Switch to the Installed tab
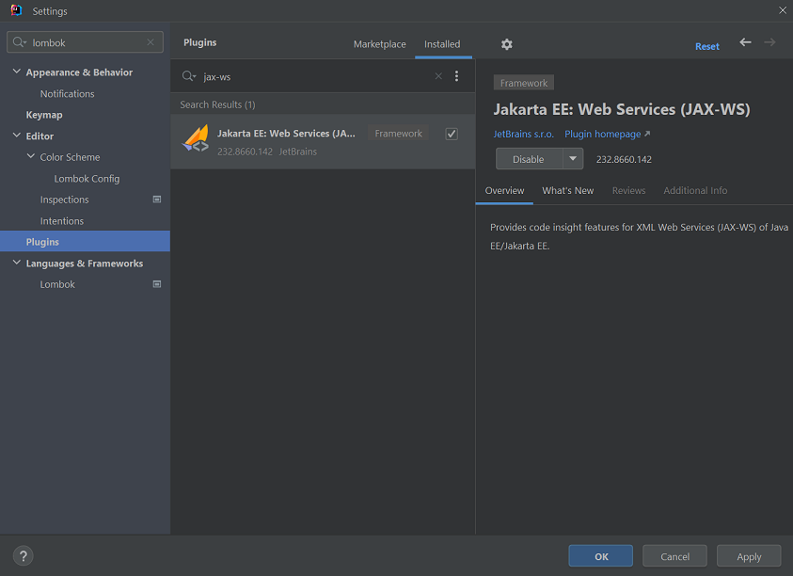Image resolution: width=793 pixels, height=576 pixels. click(x=442, y=44)
